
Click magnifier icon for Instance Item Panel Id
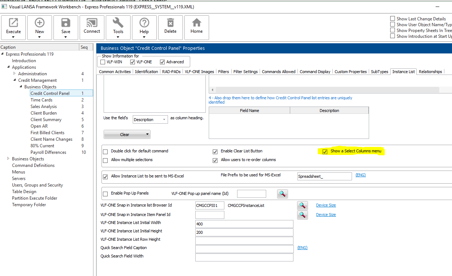point(303,215)
